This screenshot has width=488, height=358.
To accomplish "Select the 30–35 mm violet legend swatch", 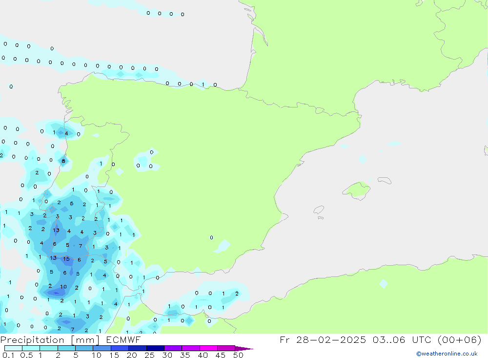I will [x=173, y=348].
